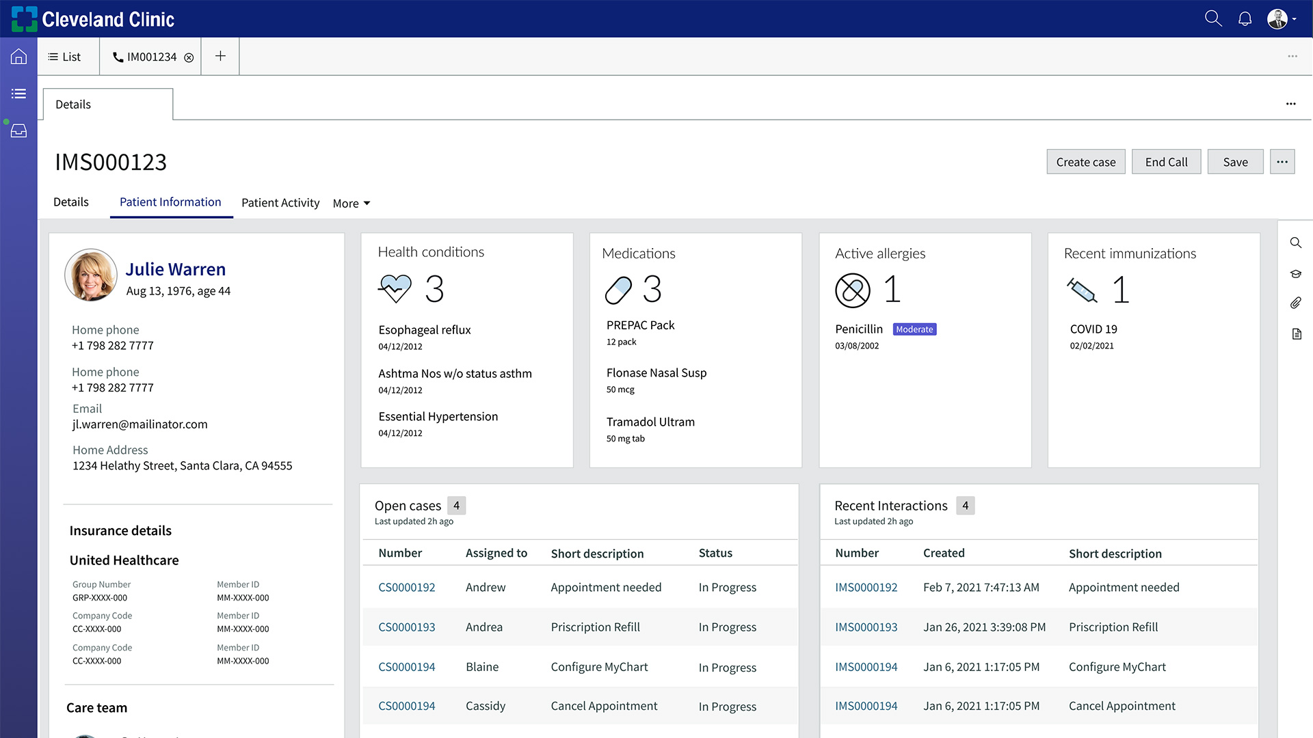Switch to Patient Activity tab
Screen dimensions: 1313x738
click(280, 202)
